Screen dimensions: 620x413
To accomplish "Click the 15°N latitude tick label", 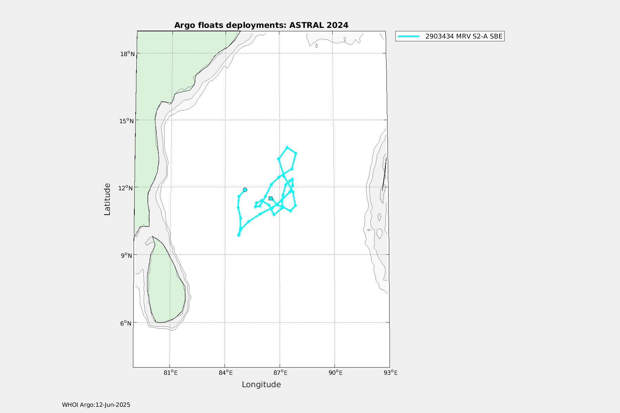I will (127, 120).
